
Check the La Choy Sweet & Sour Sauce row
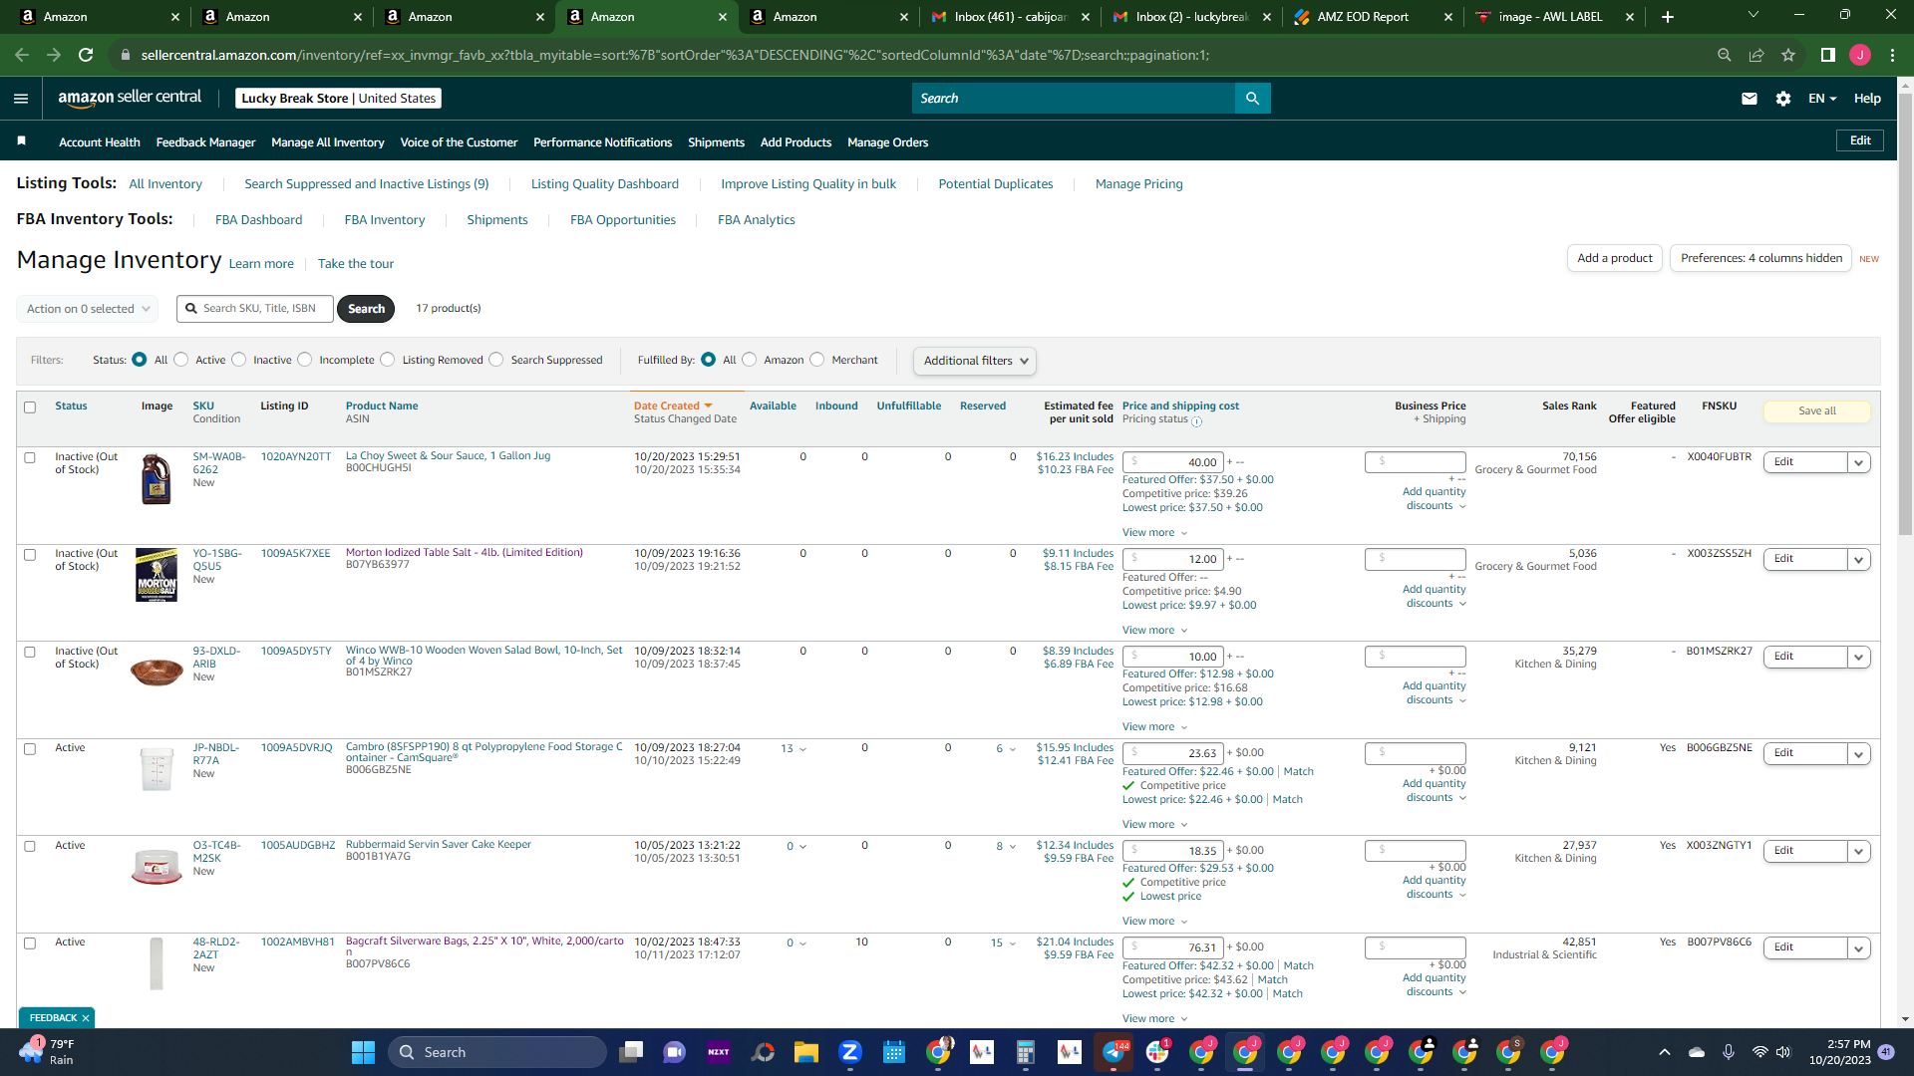(x=30, y=458)
